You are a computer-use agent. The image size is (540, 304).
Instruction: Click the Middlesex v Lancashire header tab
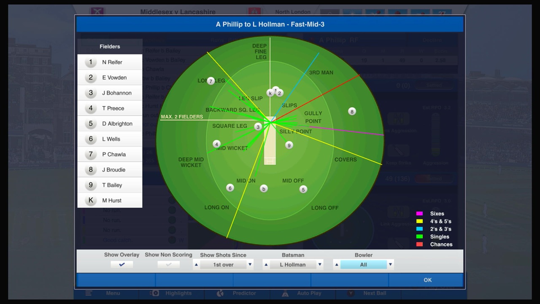pos(178,11)
